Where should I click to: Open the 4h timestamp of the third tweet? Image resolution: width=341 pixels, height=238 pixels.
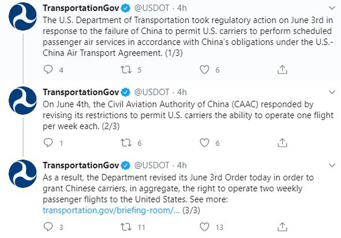coord(182,165)
